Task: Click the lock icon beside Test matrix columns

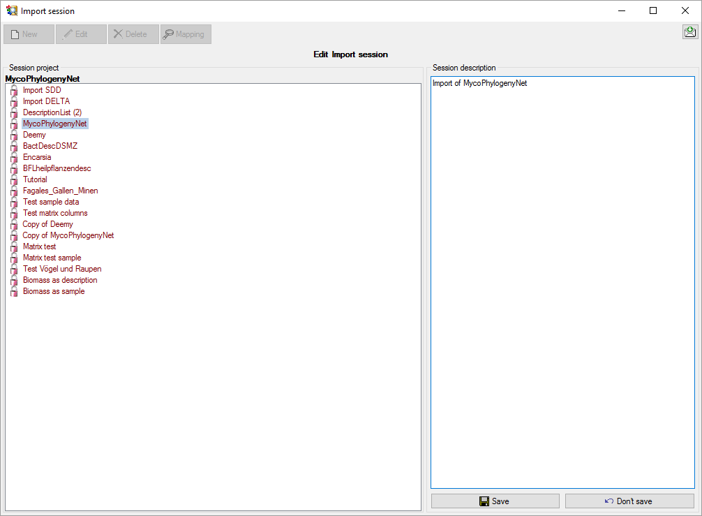Action: 14,214
